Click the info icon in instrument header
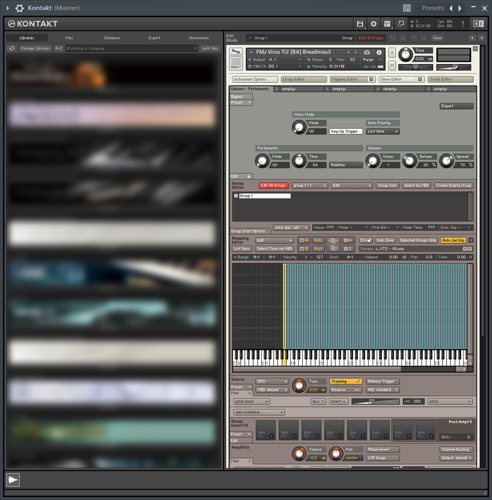This screenshot has width=492, height=500. pos(379,52)
